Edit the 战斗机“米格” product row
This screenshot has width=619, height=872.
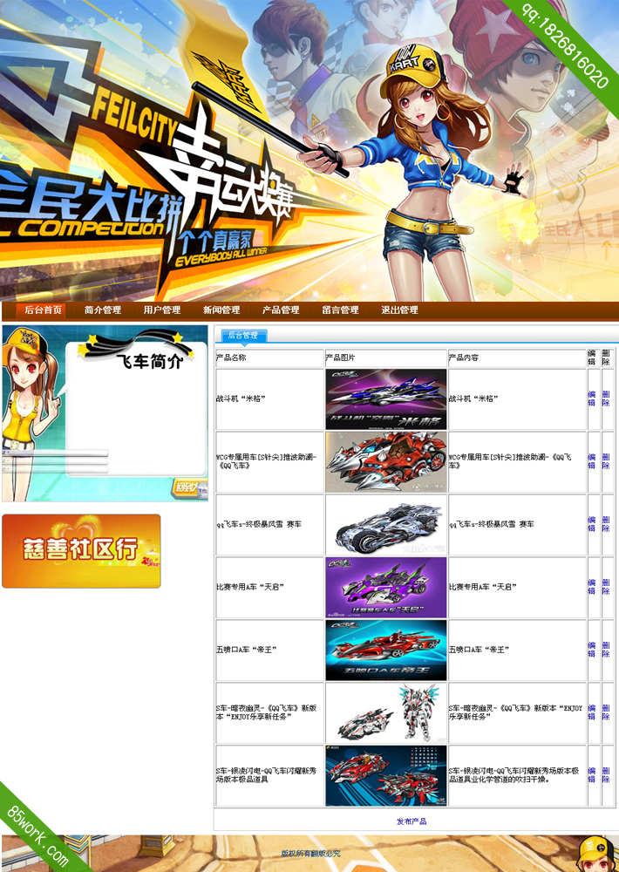[x=592, y=399]
